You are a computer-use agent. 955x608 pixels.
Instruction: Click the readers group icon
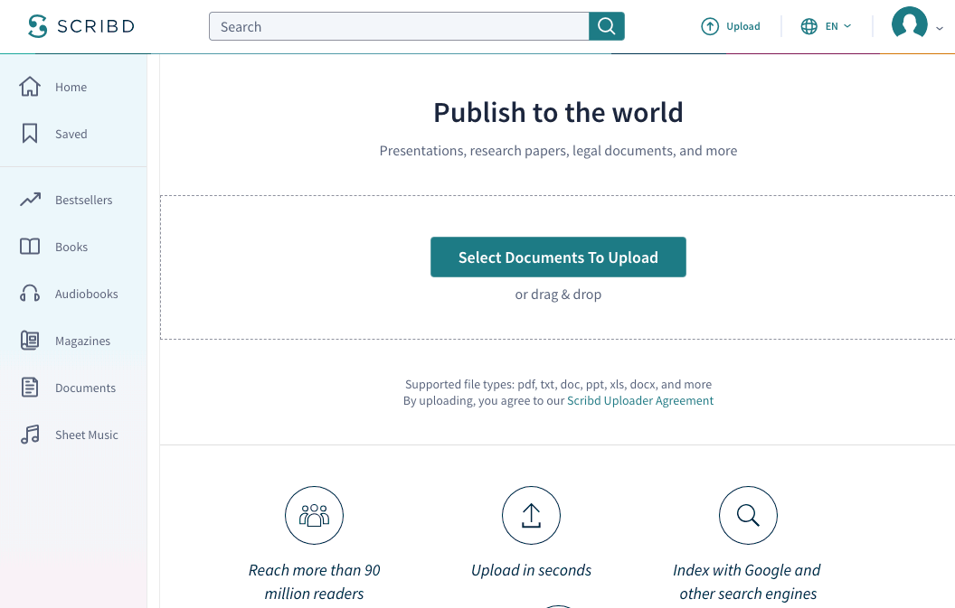click(x=315, y=515)
